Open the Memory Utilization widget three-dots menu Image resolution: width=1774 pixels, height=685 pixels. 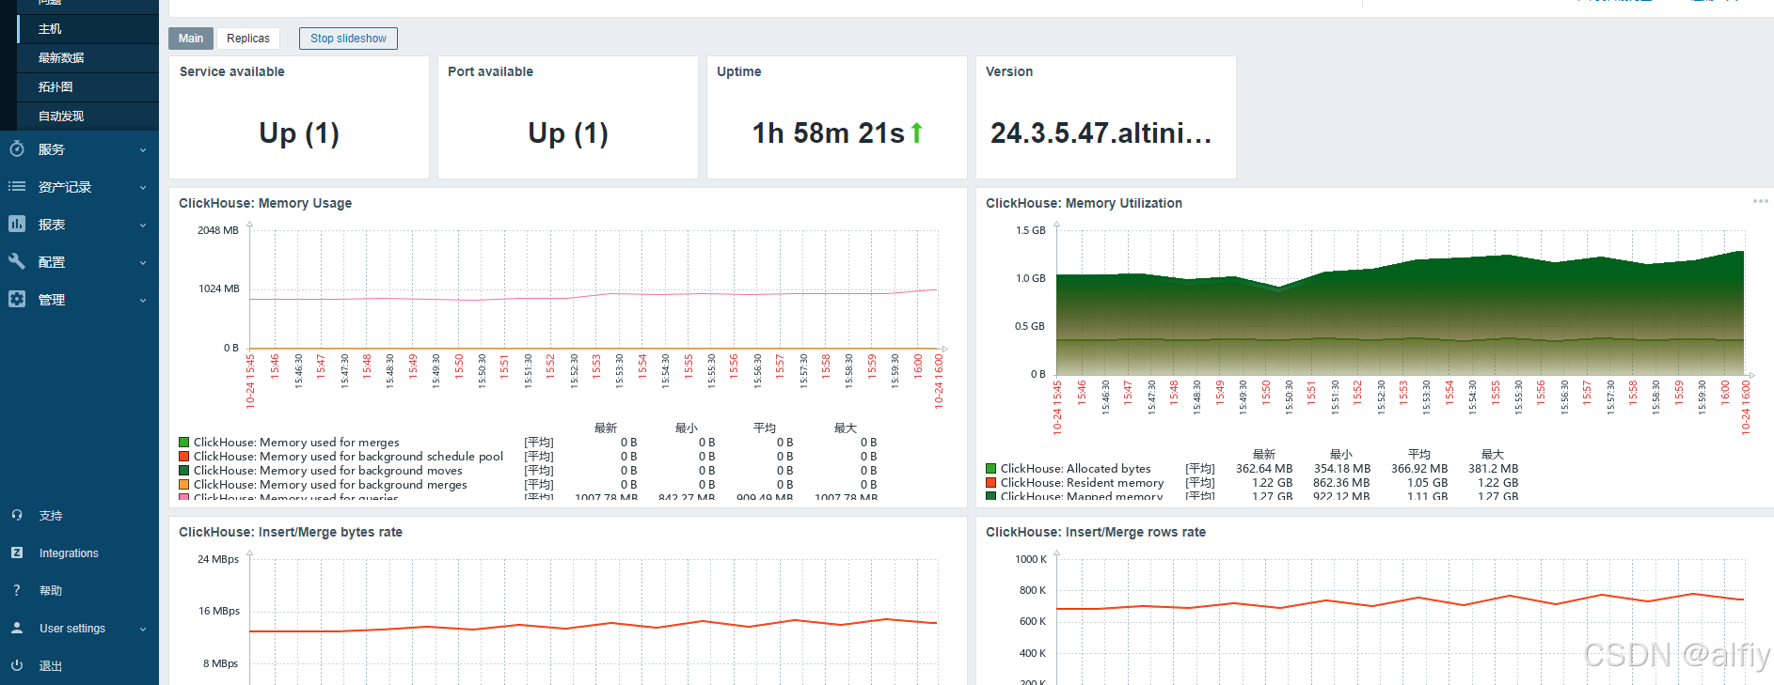[x=1760, y=201]
